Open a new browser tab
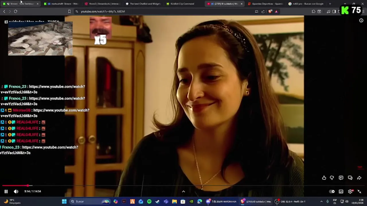This screenshot has width=367, height=206. tap(330, 4)
